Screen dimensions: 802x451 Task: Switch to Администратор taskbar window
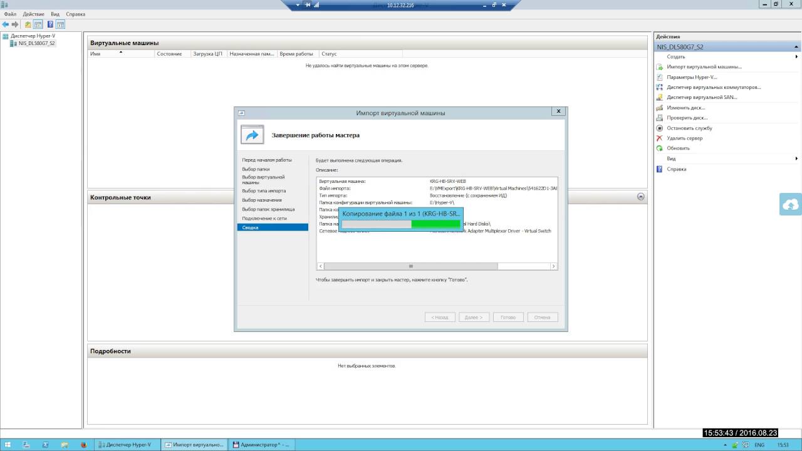261,445
